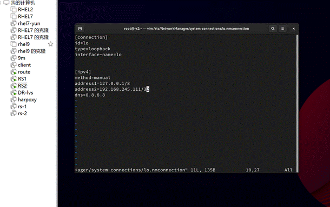The width and height of the screenshot is (330, 207).
Task: Click the running VM icon beside RS2
Action: pos(14,86)
